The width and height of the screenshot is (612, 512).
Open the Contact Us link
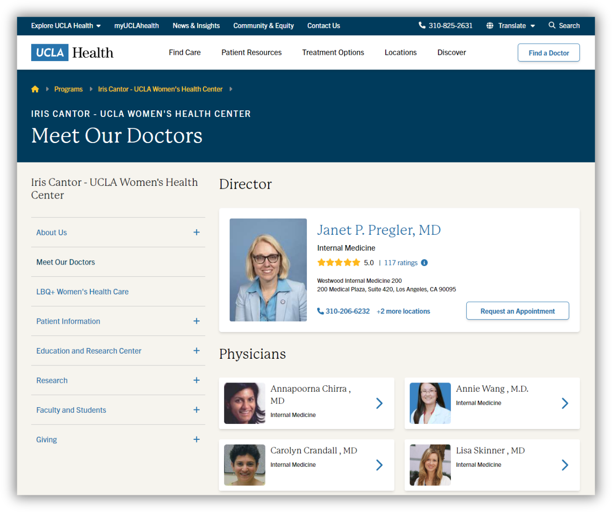[324, 26]
